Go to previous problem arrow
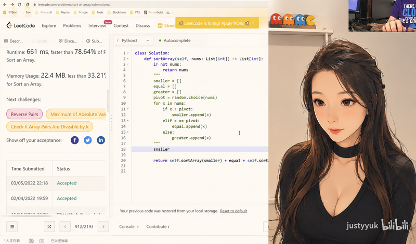Viewport: 416px width, 244px height. [65, 226]
